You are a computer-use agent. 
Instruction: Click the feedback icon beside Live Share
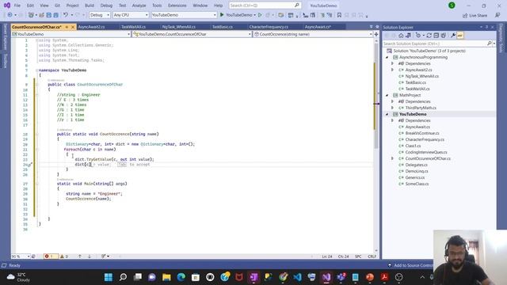click(x=497, y=15)
